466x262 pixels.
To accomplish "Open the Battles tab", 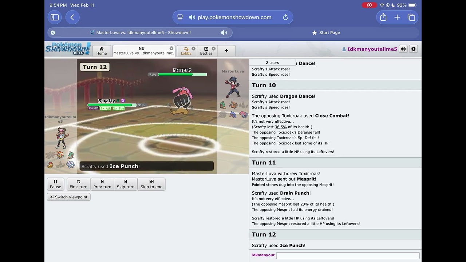I will click(206, 51).
